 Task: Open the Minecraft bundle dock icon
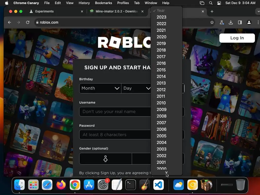pyautogui.click(x=206, y=185)
